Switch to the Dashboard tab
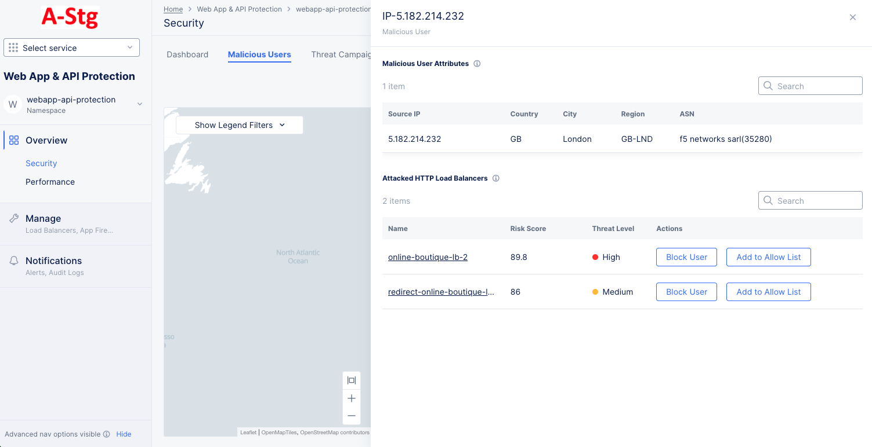Image resolution: width=872 pixels, height=447 pixels. tap(187, 54)
